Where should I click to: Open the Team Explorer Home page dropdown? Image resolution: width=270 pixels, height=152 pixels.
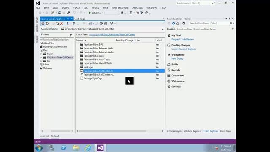pos(233,29)
